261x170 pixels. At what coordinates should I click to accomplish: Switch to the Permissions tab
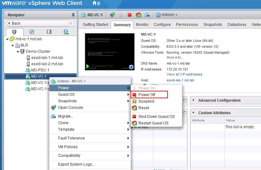pos(187,25)
